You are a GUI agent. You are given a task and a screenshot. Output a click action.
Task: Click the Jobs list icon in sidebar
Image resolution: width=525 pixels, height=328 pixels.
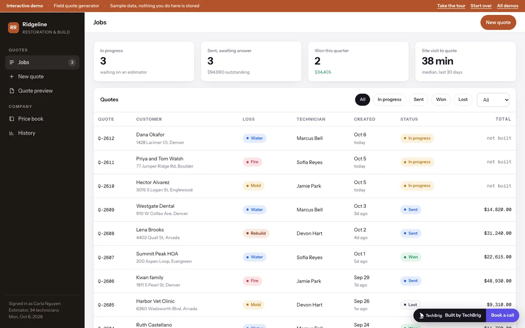[12, 63]
